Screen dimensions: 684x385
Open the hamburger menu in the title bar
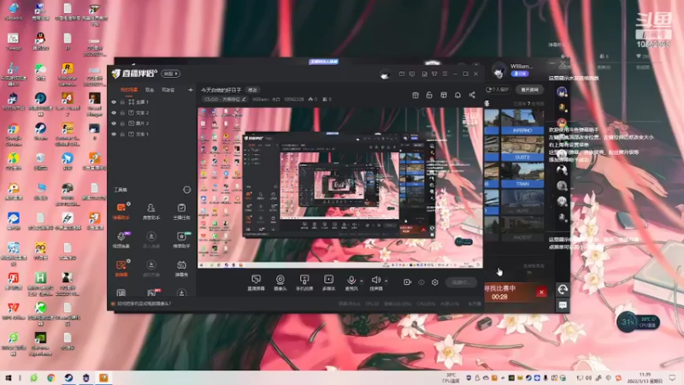tap(445, 74)
